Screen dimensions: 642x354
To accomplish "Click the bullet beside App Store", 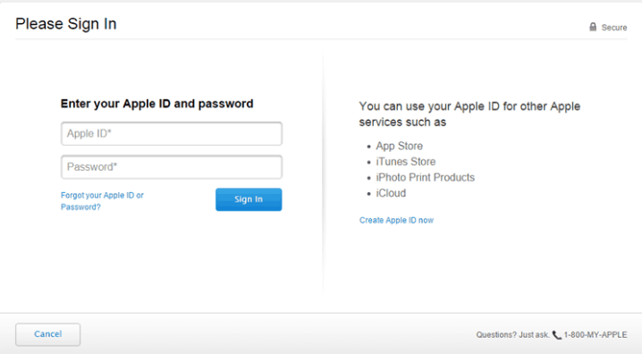I will coord(369,147).
